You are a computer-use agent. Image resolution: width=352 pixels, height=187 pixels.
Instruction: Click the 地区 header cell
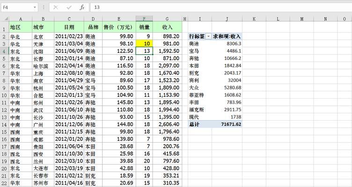[21, 27]
